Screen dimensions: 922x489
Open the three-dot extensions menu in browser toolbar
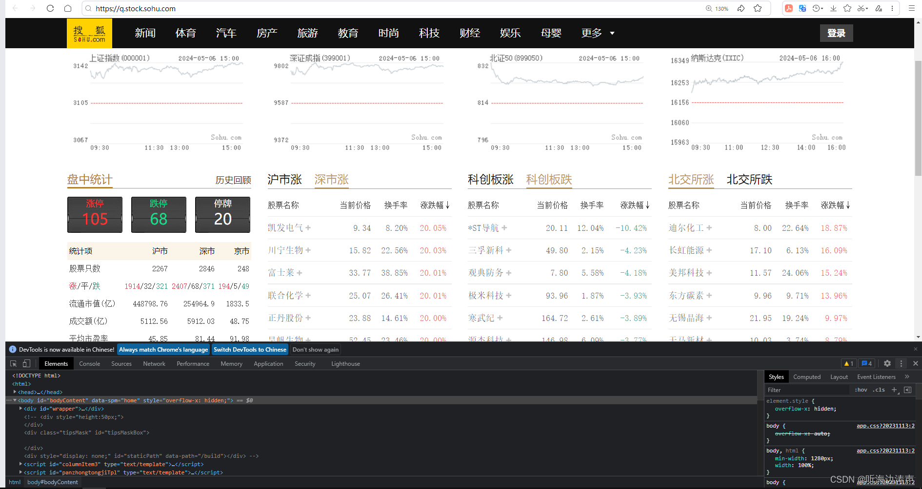click(x=892, y=8)
